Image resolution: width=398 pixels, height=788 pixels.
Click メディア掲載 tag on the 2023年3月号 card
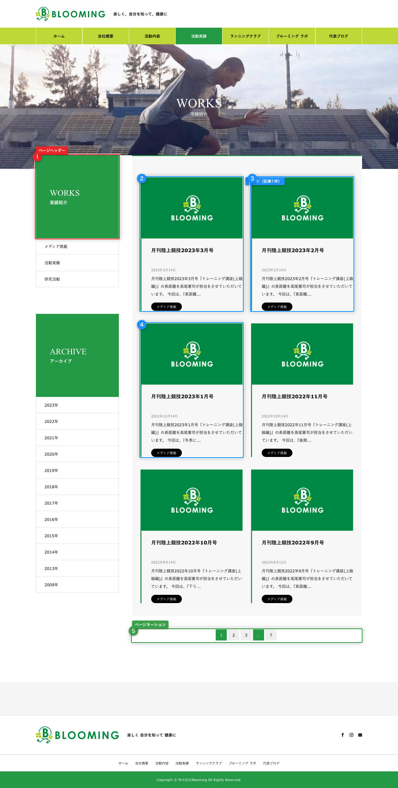coord(166,307)
